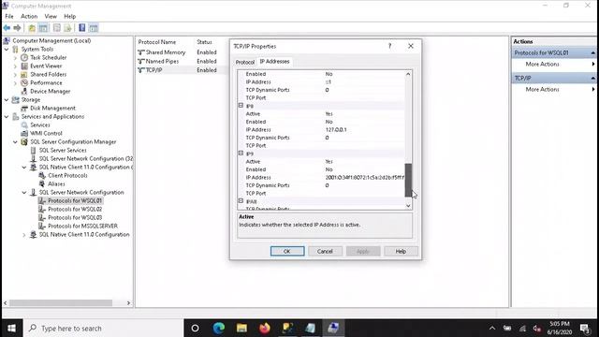Collapse SQL Server Configuration Manager node
This screenshot has height=337, width=599.
15,141
